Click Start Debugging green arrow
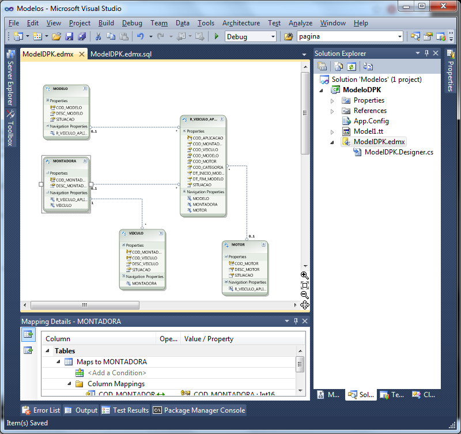This screenshot has width=461, height=434. 216,36
